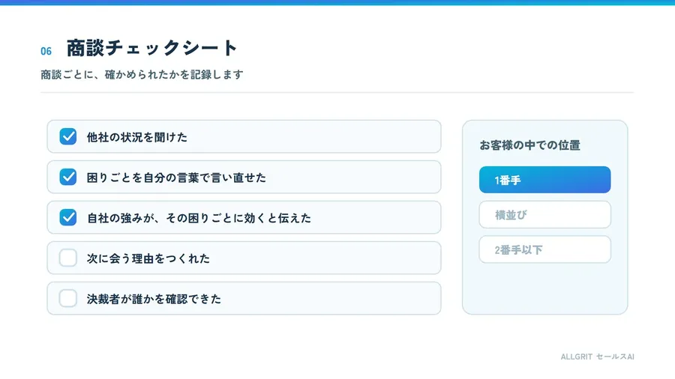Uncheck the 困りごとを自分の言葉で言い直せた checkbox
The height and width of the screenshot is (379, 675).
(x=68, y=177)
